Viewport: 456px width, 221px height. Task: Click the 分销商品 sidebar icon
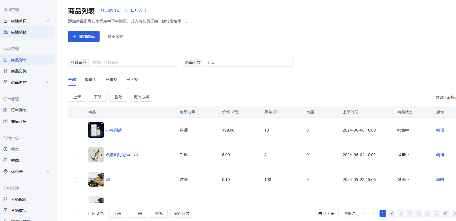(5, 210)
